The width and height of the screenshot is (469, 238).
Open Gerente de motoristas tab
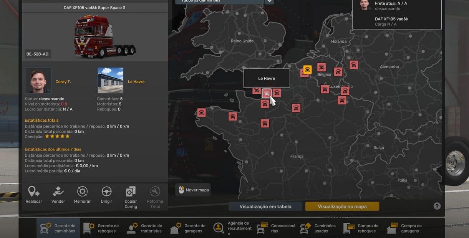[145, 228]
